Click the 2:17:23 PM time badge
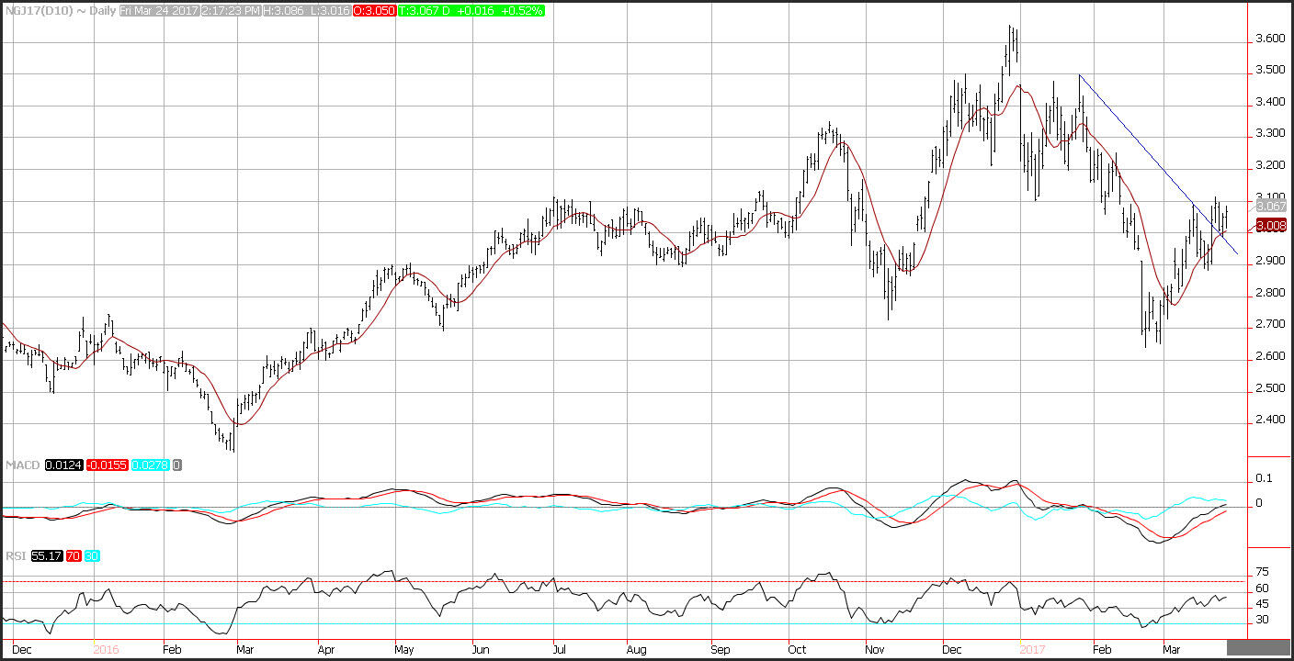This screenshot has height=661, width=1294. click(228, 11)
